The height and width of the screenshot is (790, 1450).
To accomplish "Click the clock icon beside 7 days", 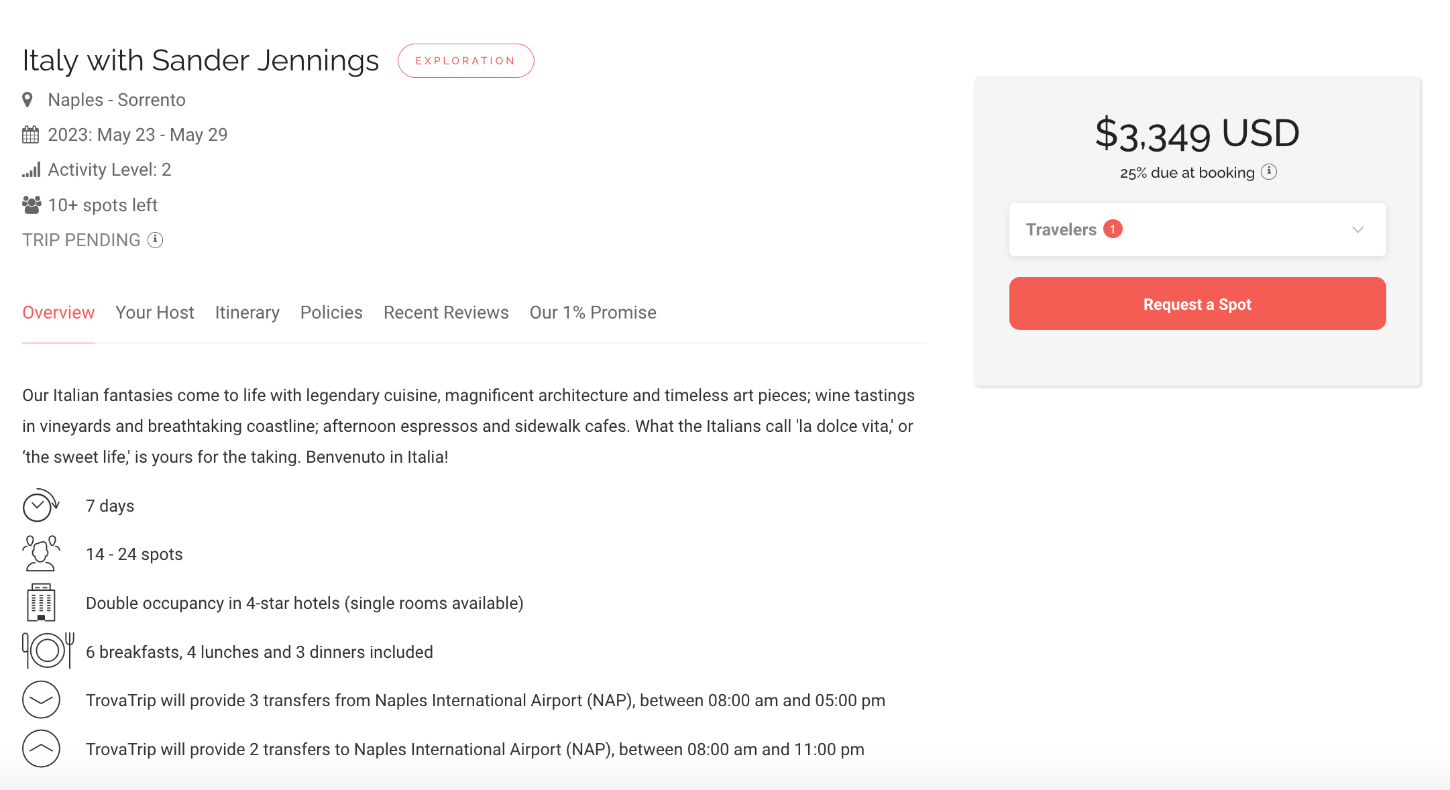I will click(41, 505).
